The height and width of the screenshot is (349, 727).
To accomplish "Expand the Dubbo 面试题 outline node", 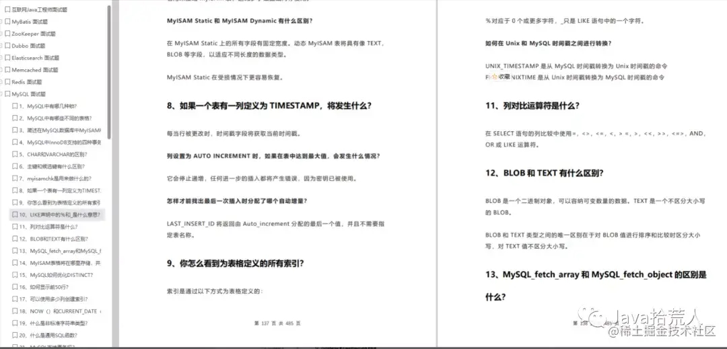I will pos(1,46).
